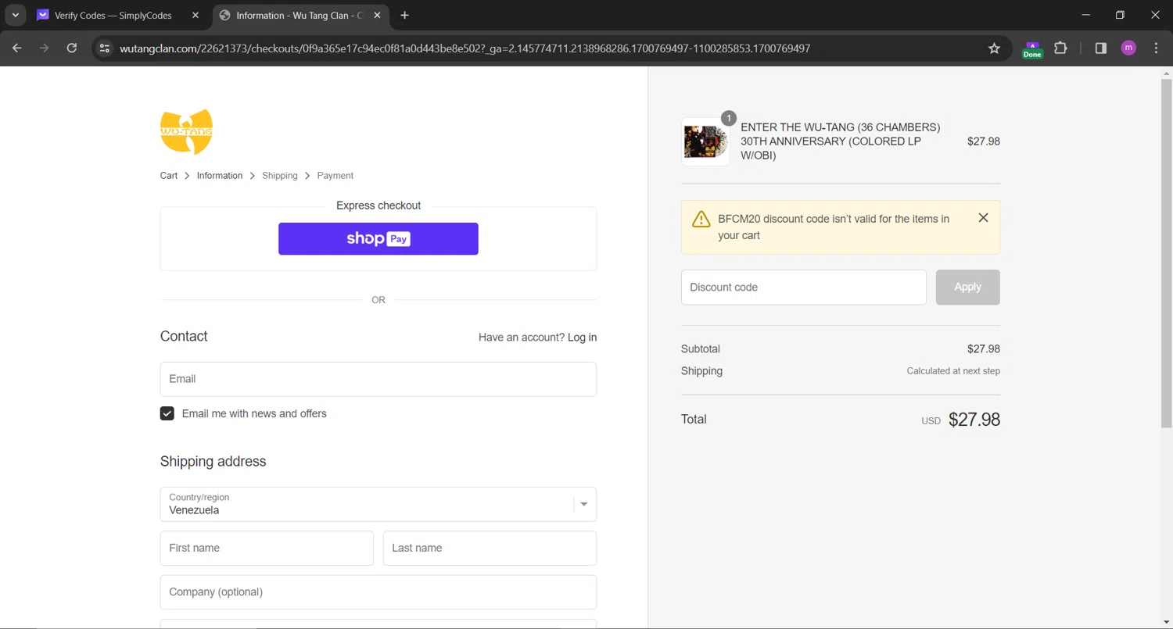Open the Chrome three-dot menu
The height and width of the screenshot is (629, 1173).
1156,48
